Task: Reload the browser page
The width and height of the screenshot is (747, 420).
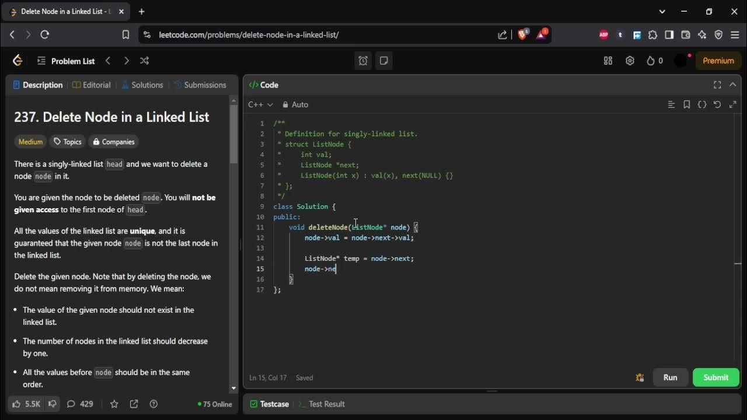Action: pyautogui.click(x=44, y=34)
